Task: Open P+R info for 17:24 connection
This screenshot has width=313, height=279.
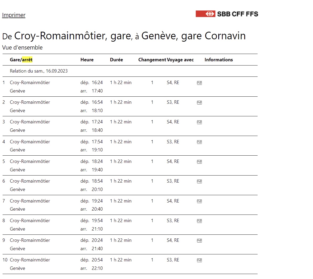Action: click(x=199, y=122)
